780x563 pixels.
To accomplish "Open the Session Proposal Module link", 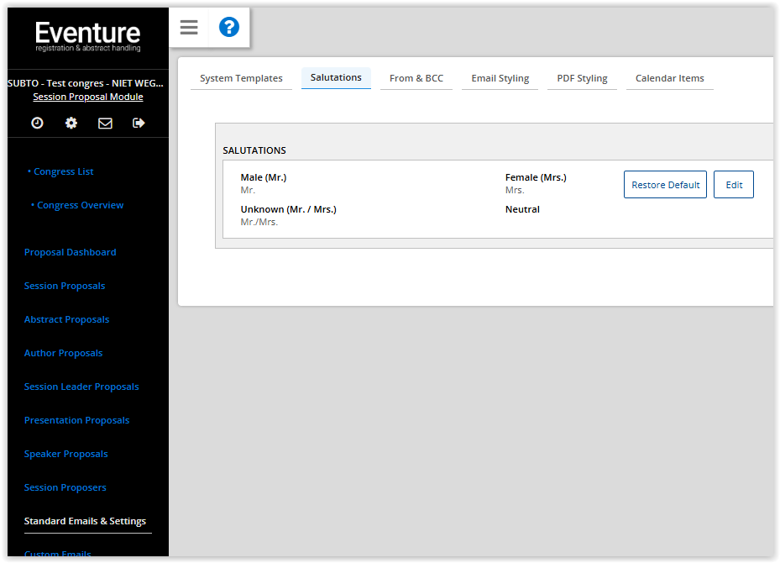I will [x=88, y=97].
